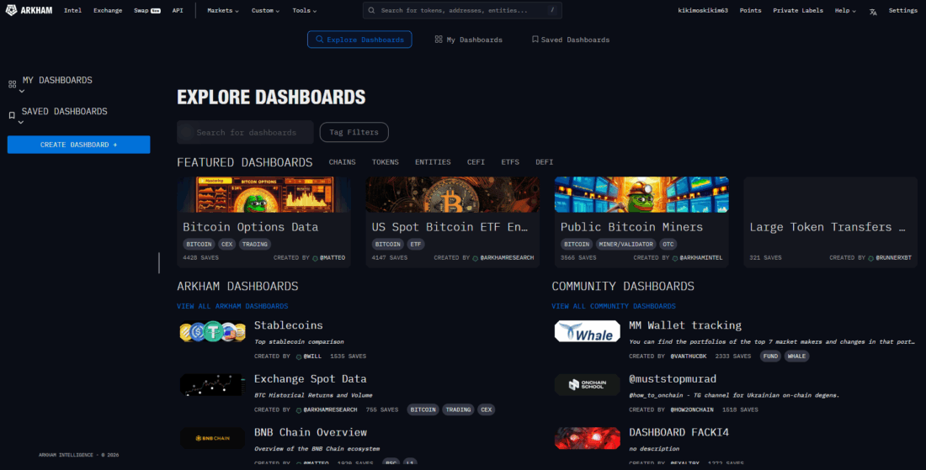Focus the Search for dashboards field
The height and width of the screenshot is (470, 926).
(245, 132)
